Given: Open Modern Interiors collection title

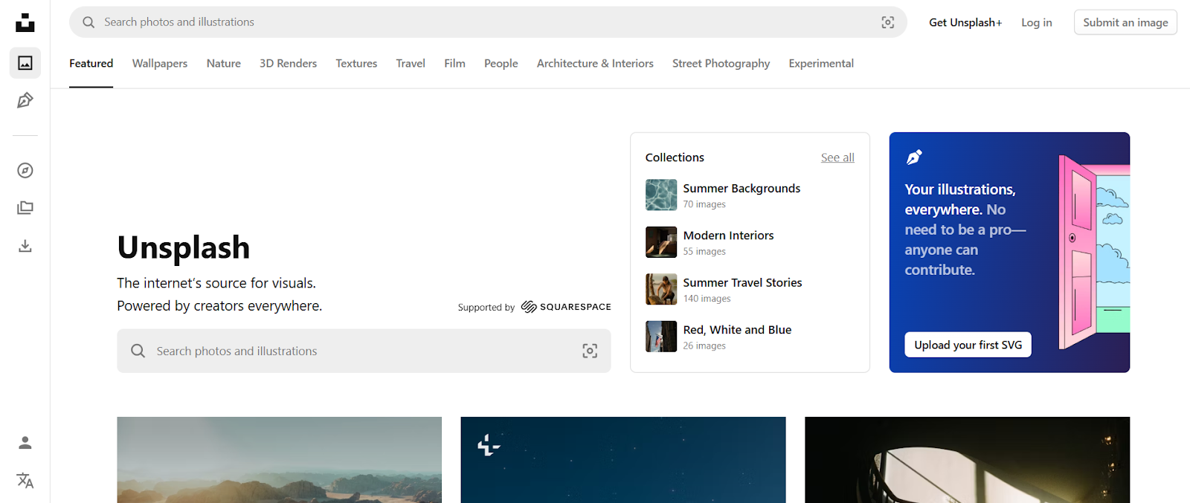Looking at the screenshot, I should click(x=728, y=236).
